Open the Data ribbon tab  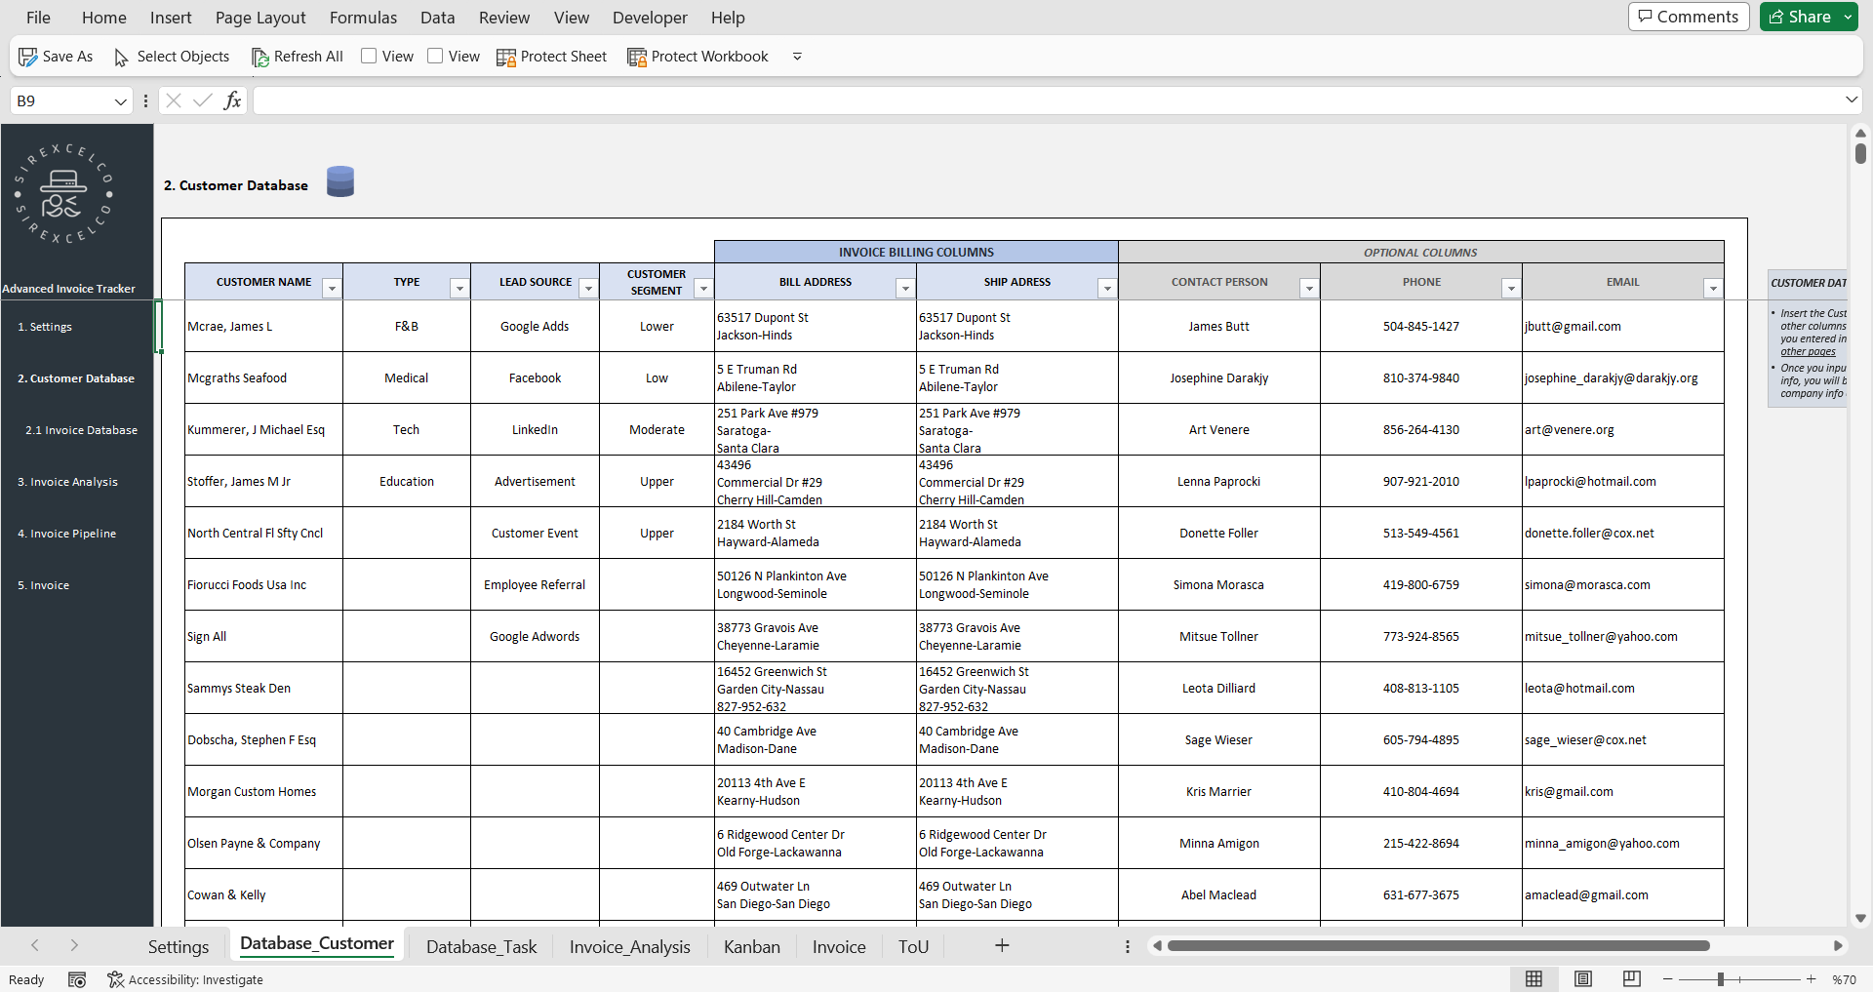pyautogui.click(x=438, y=18)
